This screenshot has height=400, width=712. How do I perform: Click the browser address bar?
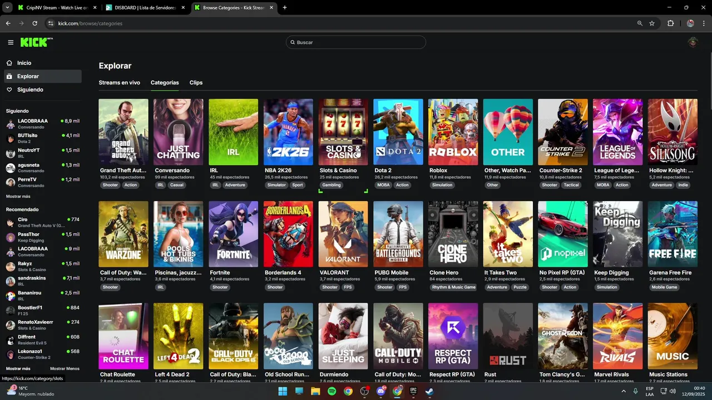pyautogui.click(x=345, y=23)
